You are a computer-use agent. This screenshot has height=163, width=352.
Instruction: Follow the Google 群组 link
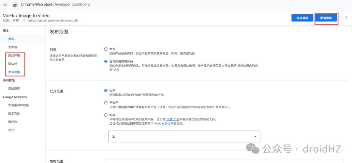(162, 123)
